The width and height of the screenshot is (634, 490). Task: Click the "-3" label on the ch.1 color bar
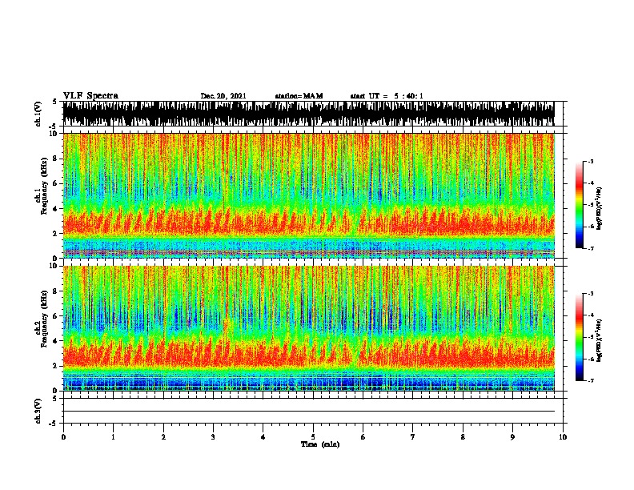tap(590, 162)
